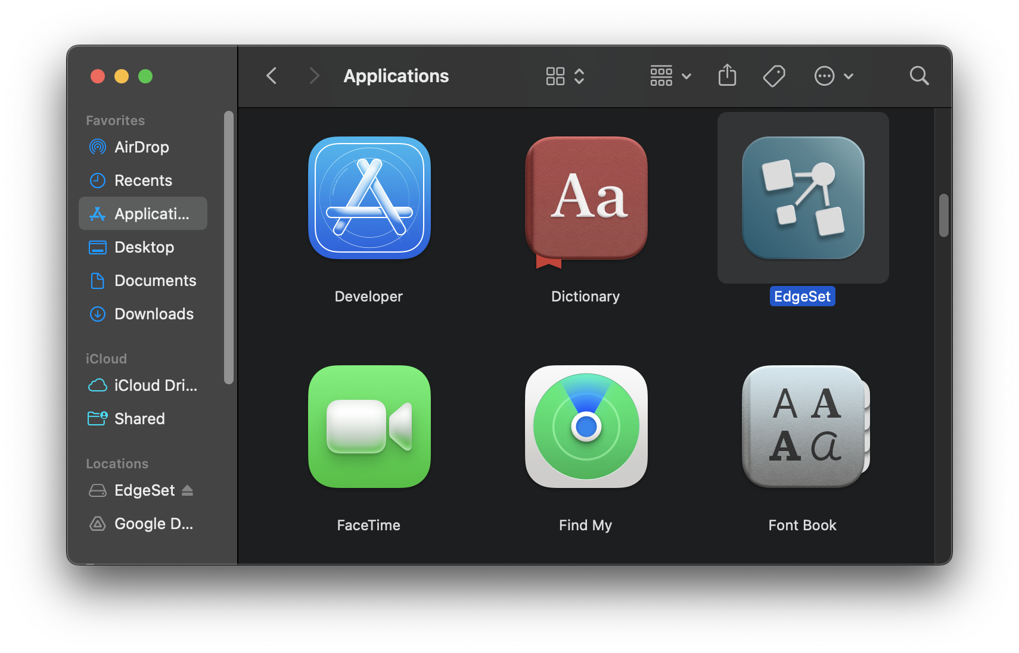Viewport: 1019px width, 653px height.
Task: Minimize the window with the yellow button
Action: (x=122, y=76)
